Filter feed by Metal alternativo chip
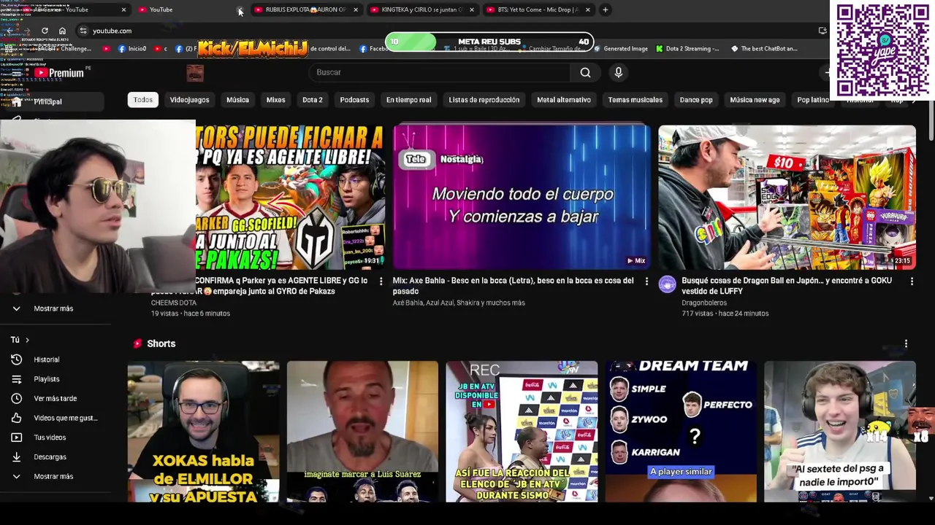 click(563, 100)
